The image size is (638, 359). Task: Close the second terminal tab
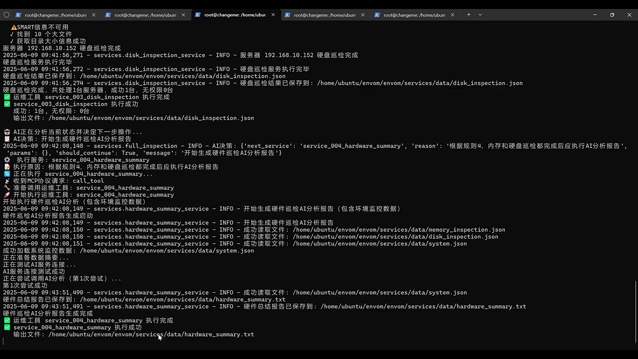coord(183,15)
